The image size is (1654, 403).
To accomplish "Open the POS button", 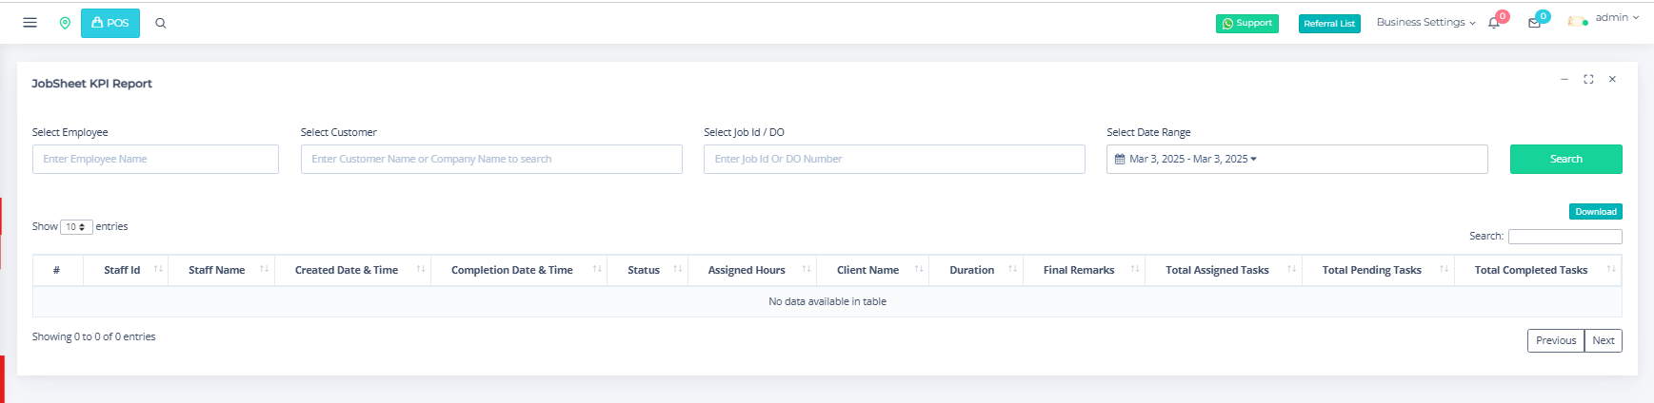I will [x=110, y=23].
